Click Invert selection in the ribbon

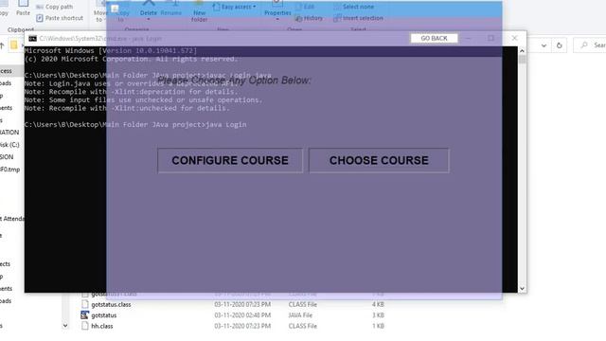click(358, 18)
